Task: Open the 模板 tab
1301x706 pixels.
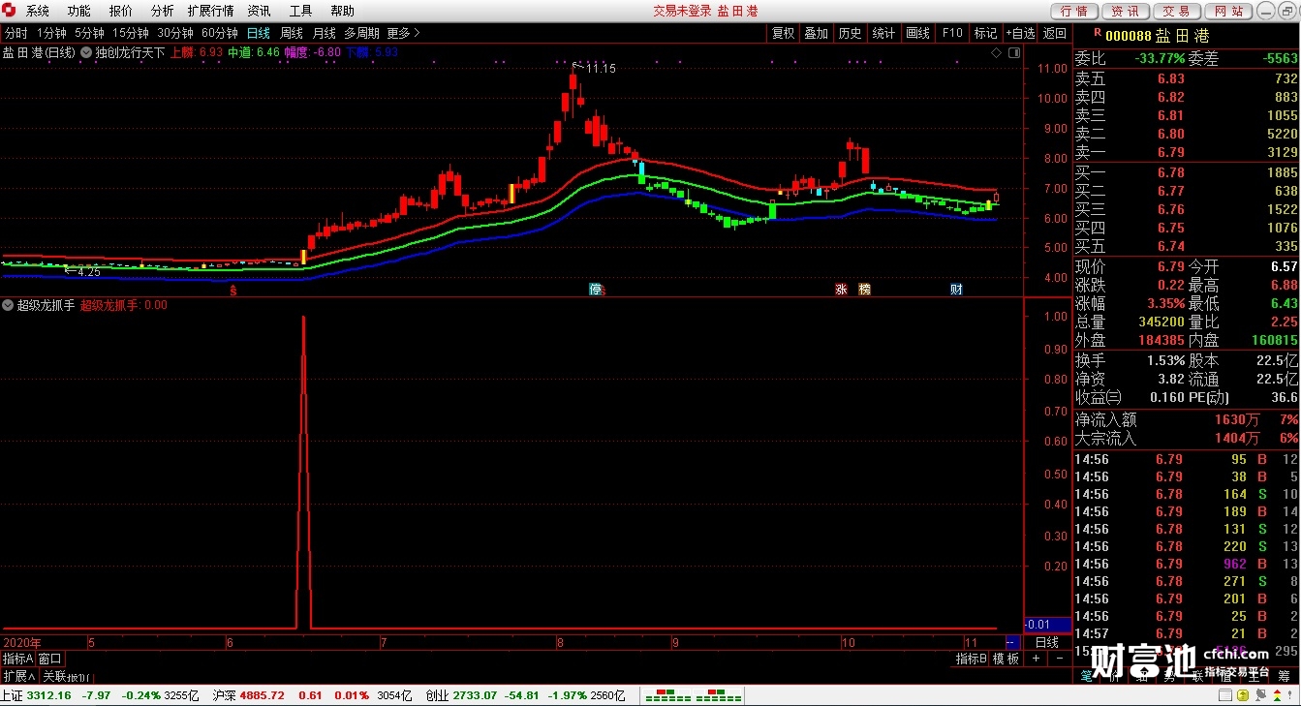Action: point(1007,659)
